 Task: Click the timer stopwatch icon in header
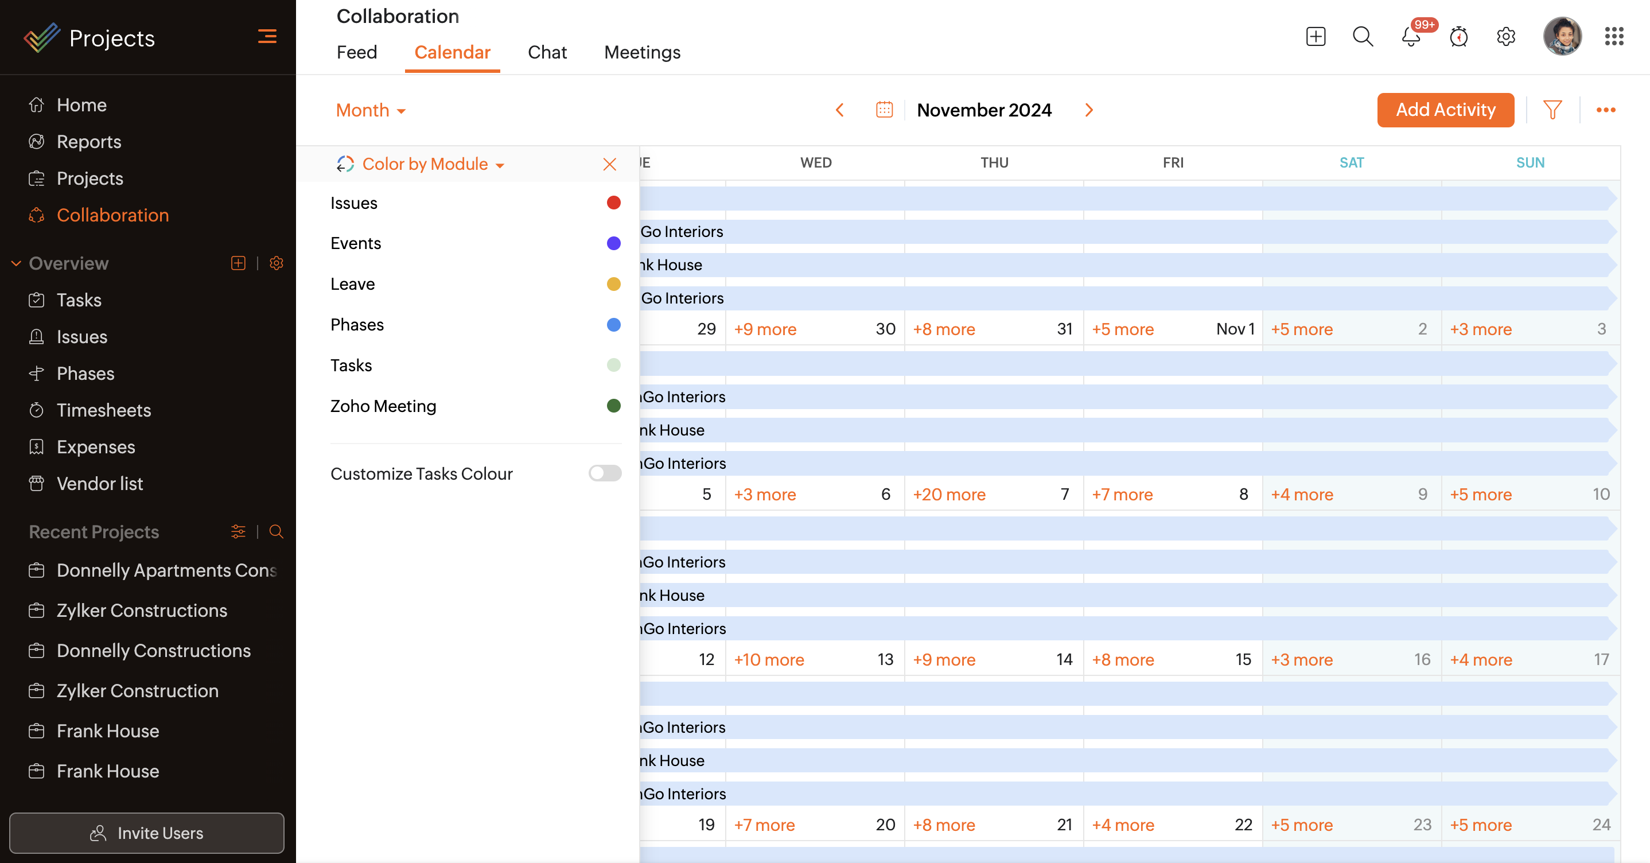tap(1458, 37)
